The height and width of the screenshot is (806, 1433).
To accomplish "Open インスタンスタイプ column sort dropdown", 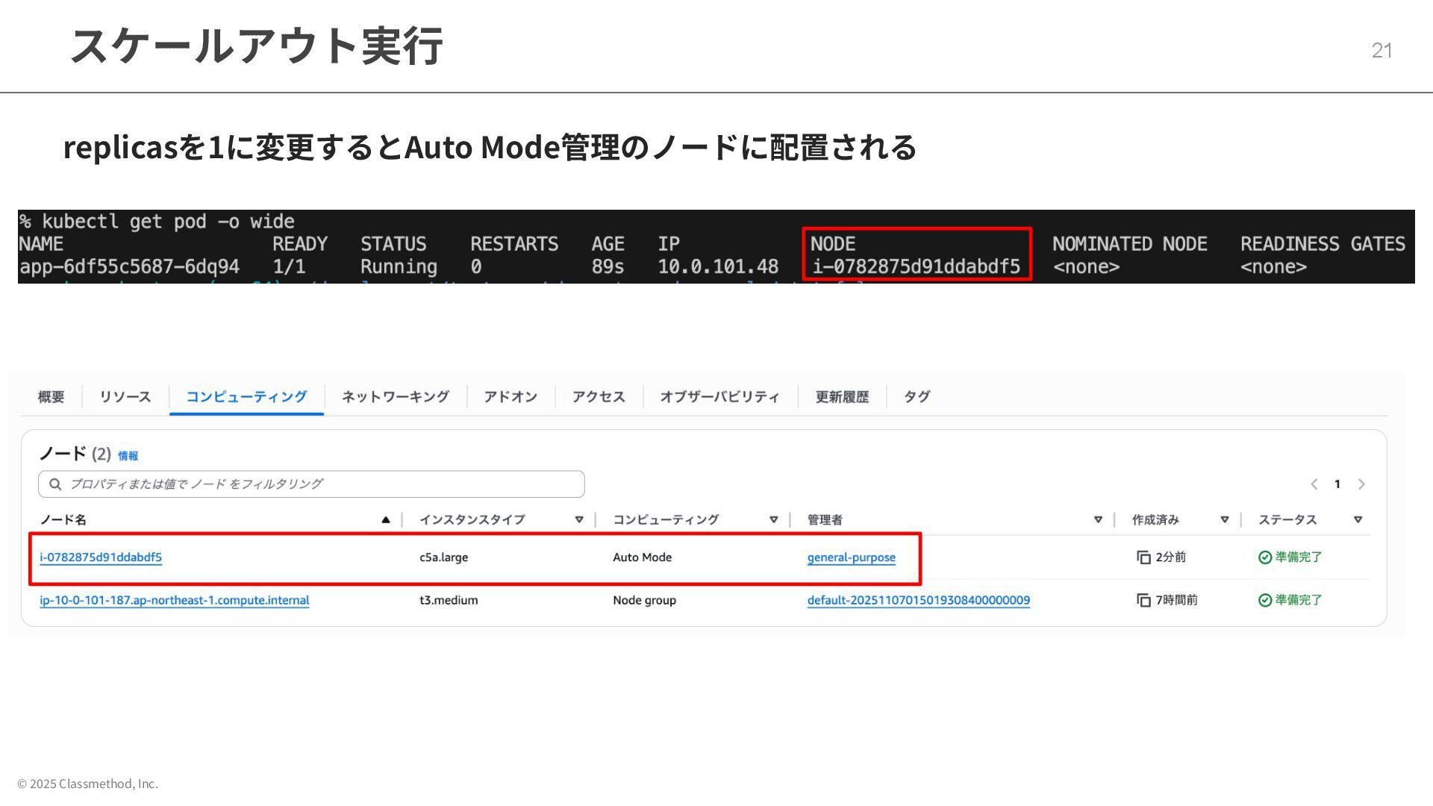I will click(x=579, y=519).
